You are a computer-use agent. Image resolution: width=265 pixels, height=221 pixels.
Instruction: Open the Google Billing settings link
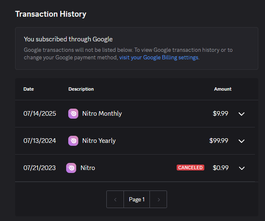click(x=159, y=58)
